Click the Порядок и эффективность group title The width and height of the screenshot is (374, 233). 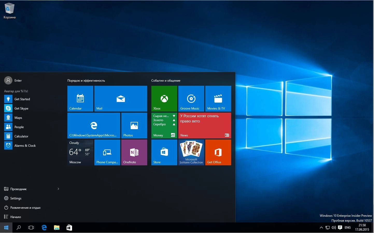tap(86, 81)
